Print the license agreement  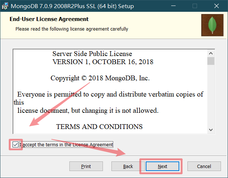click(x=86, y=166)
